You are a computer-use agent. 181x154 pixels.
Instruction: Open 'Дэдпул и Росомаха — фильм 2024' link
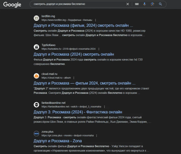pyautogui.click(x=84, y=83)
